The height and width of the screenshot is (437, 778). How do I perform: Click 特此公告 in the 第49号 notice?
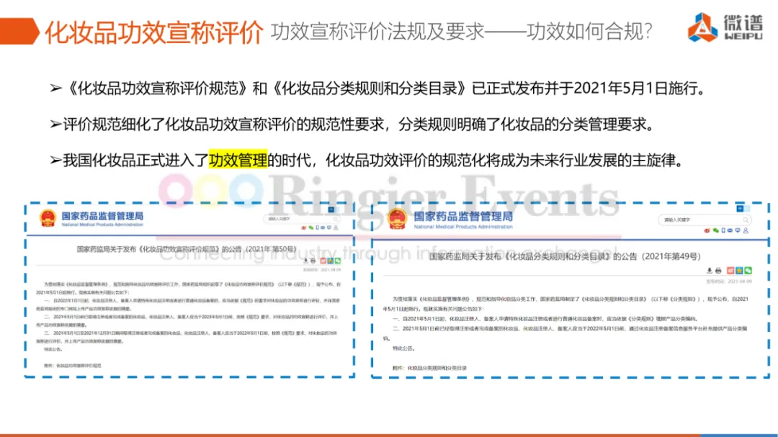click(x=403, y=348)
